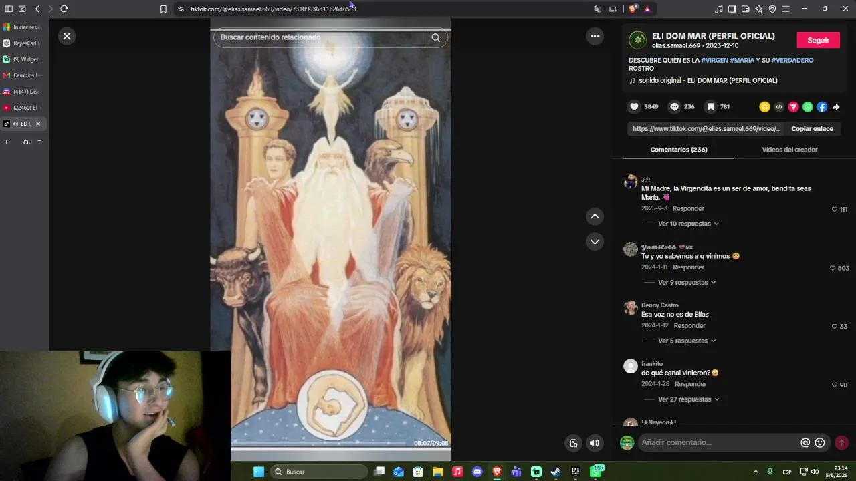
Task: Switch to the Vídeos del creador tab
Action: [790, 150]
